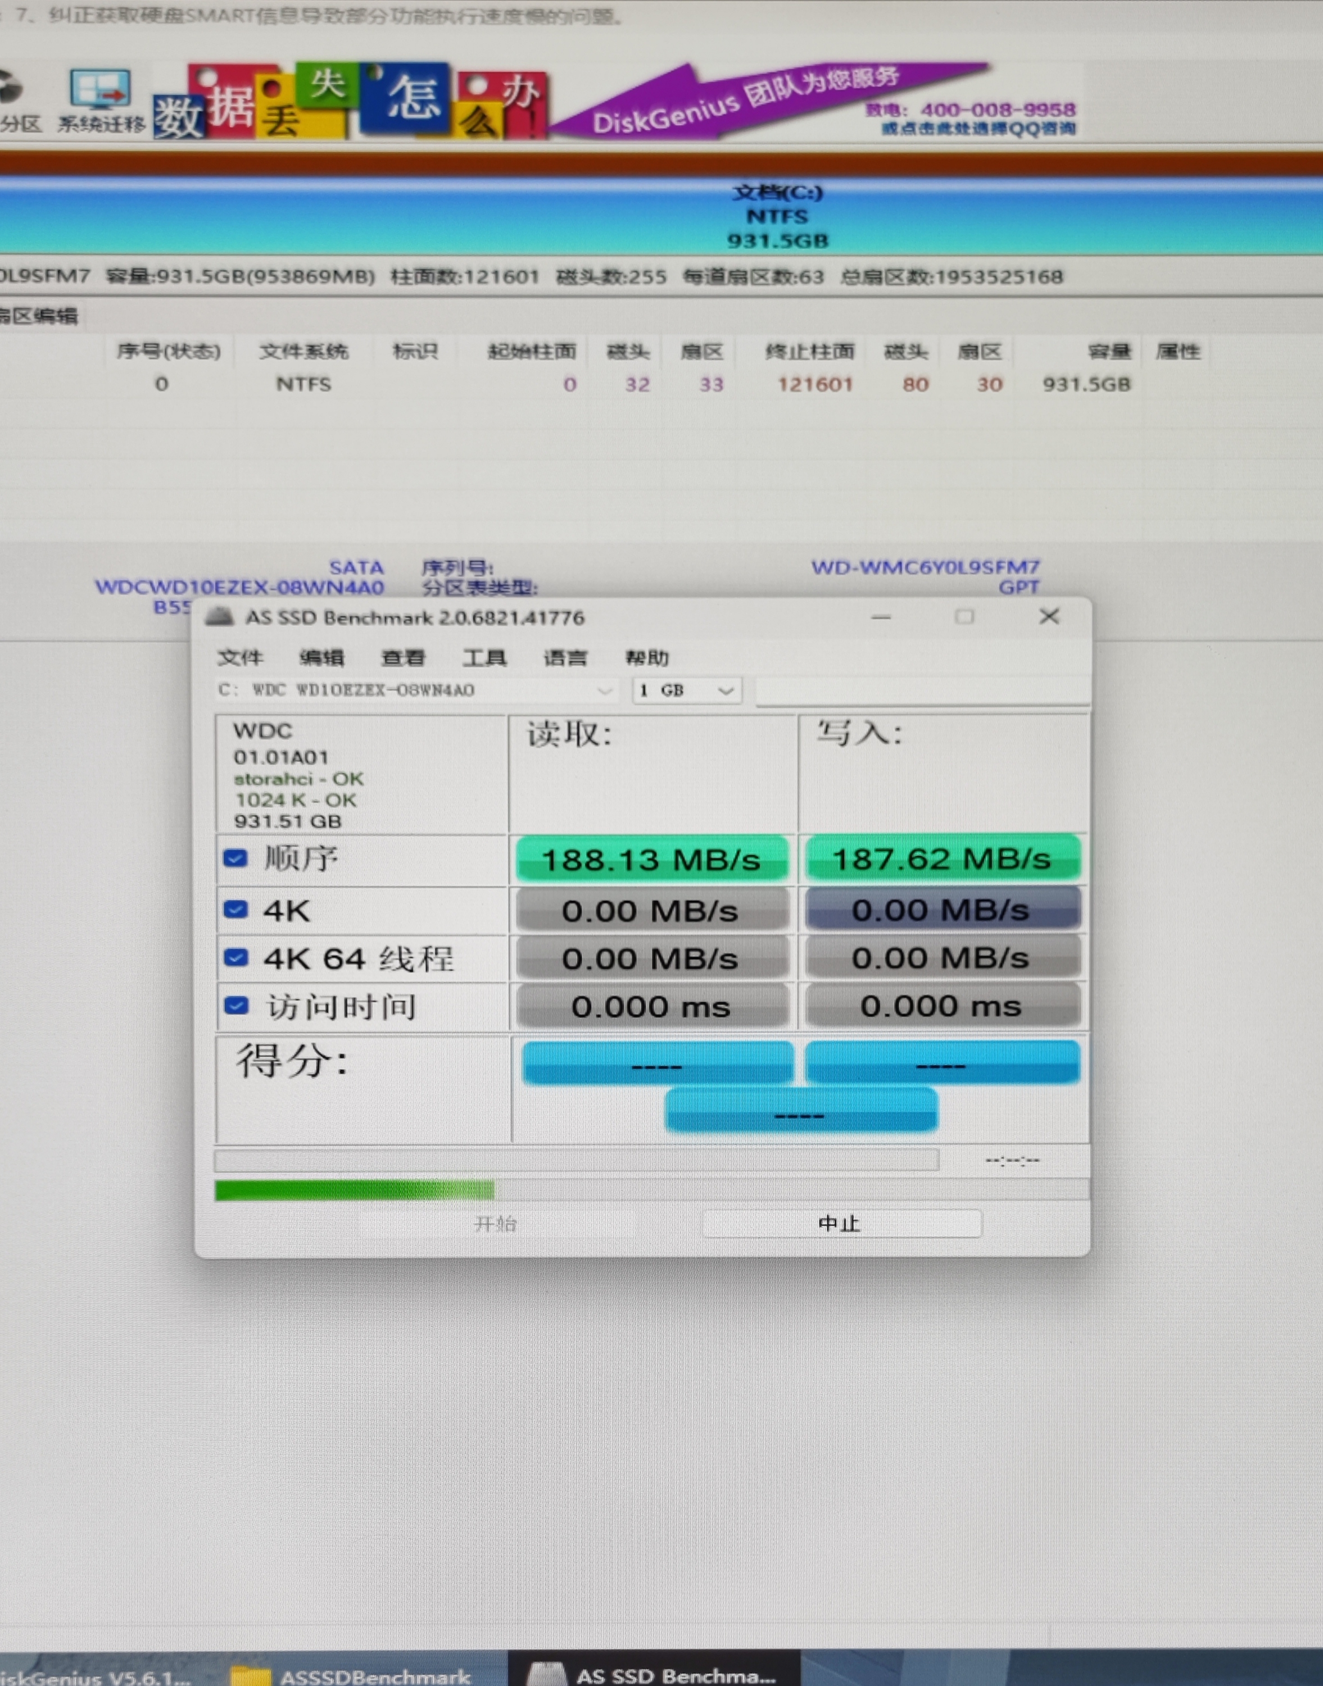1323x1686 pixels.
Task: Click the 终止柱面 column header
Action: (x=810, y=352)
